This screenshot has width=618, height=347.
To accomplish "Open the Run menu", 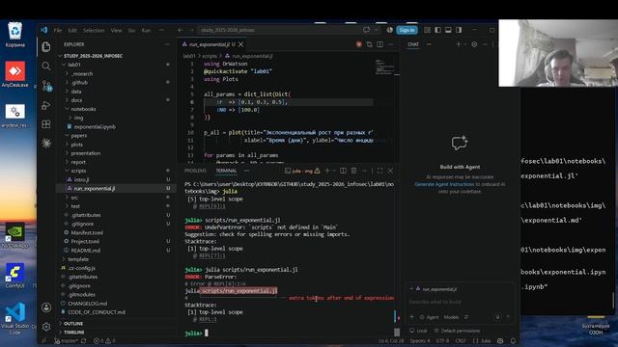I will pyautogui.click(x=146, y=30).
